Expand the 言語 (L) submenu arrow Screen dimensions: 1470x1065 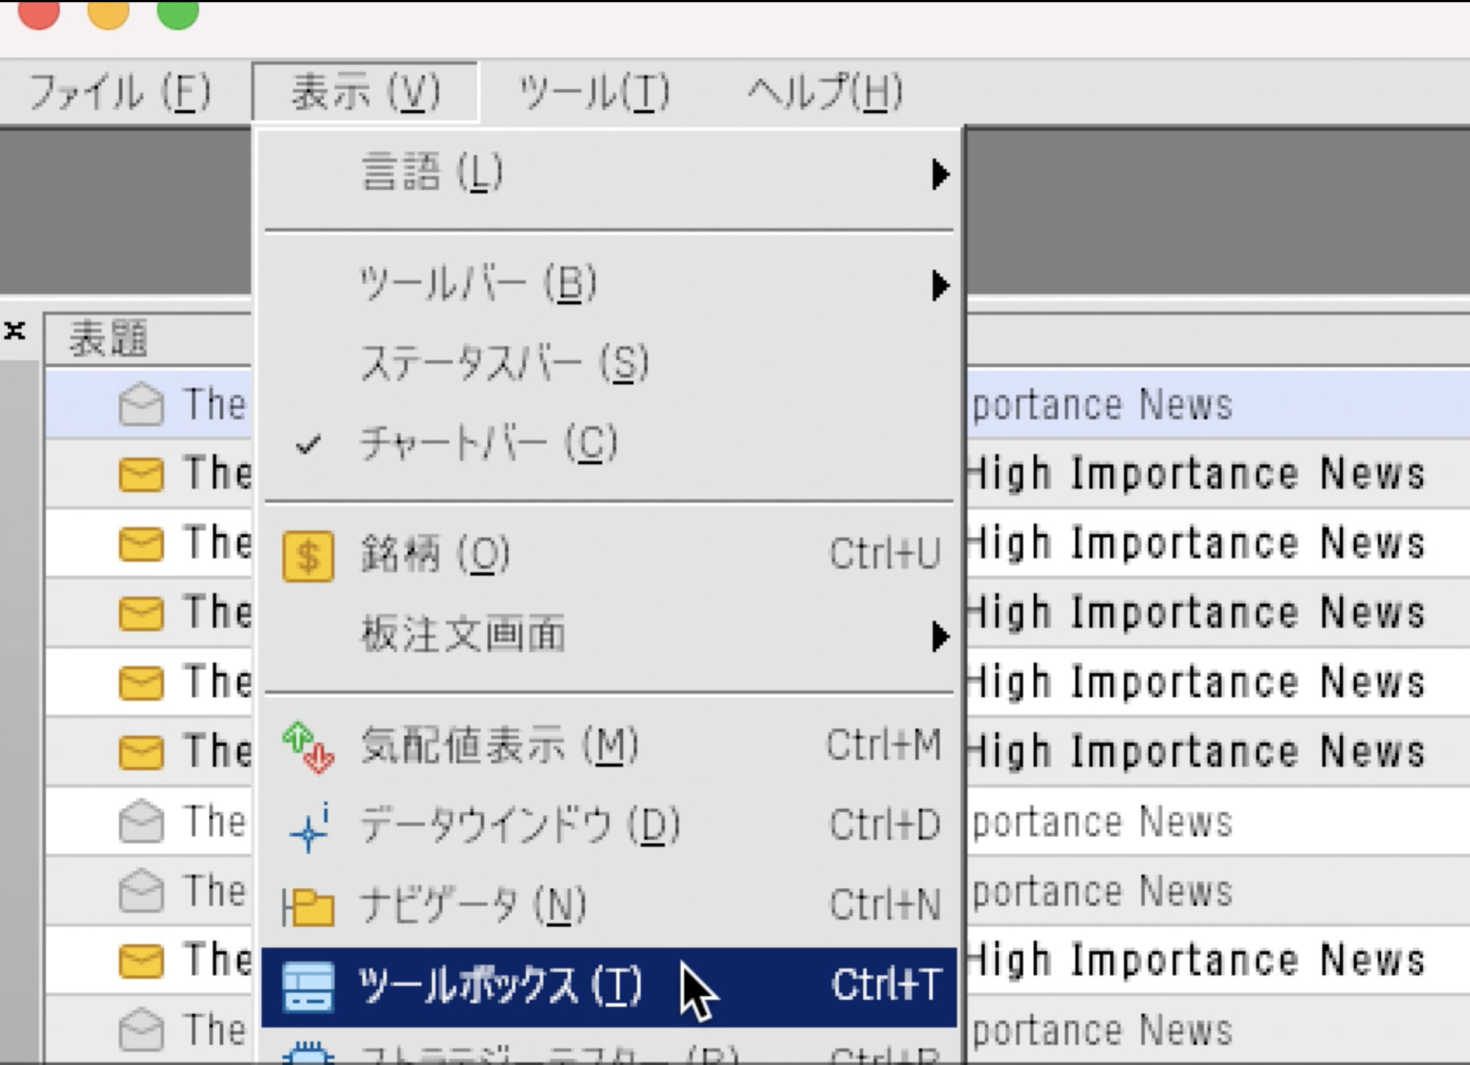pyautogui.click(x=939, y=175)
